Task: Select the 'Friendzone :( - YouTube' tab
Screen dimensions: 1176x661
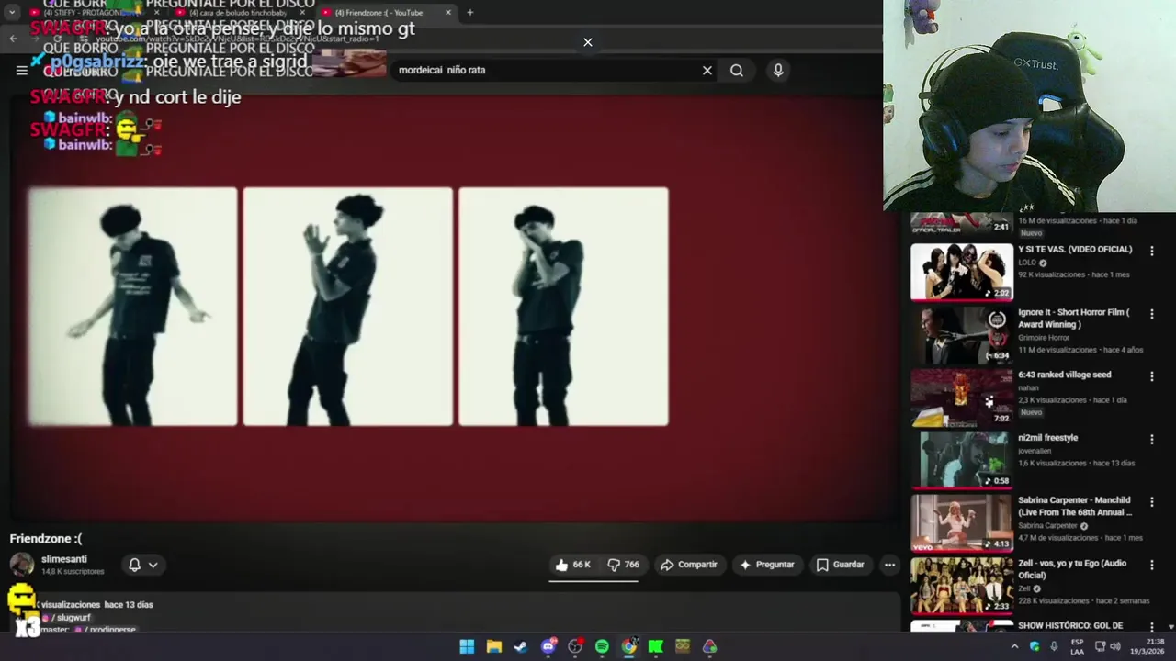Action: click(386, 13)
